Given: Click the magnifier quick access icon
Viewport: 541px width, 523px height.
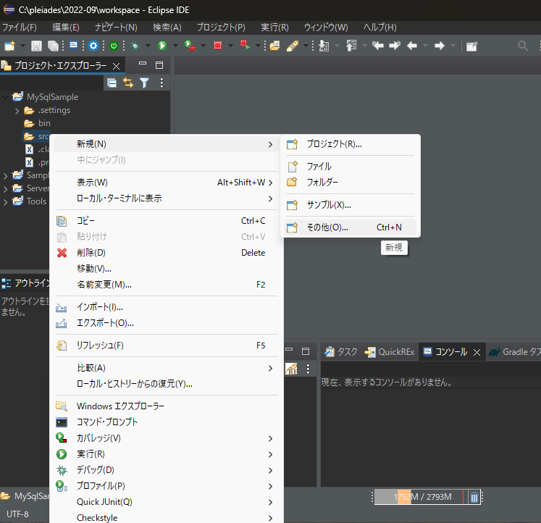Looking at the screenshot, I should click(x=523, y=46).
